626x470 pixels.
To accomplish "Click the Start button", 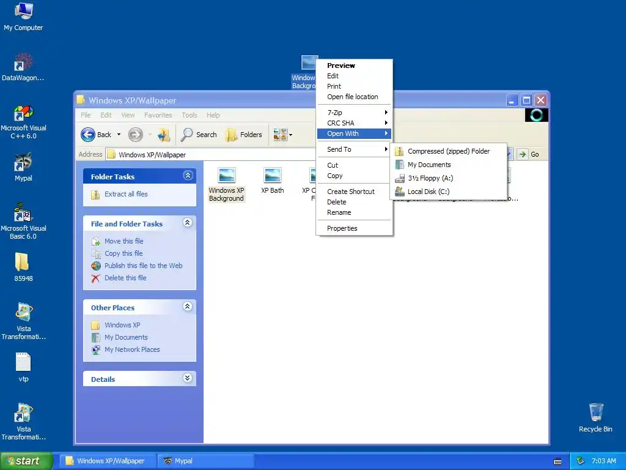I will pos(26,461).
